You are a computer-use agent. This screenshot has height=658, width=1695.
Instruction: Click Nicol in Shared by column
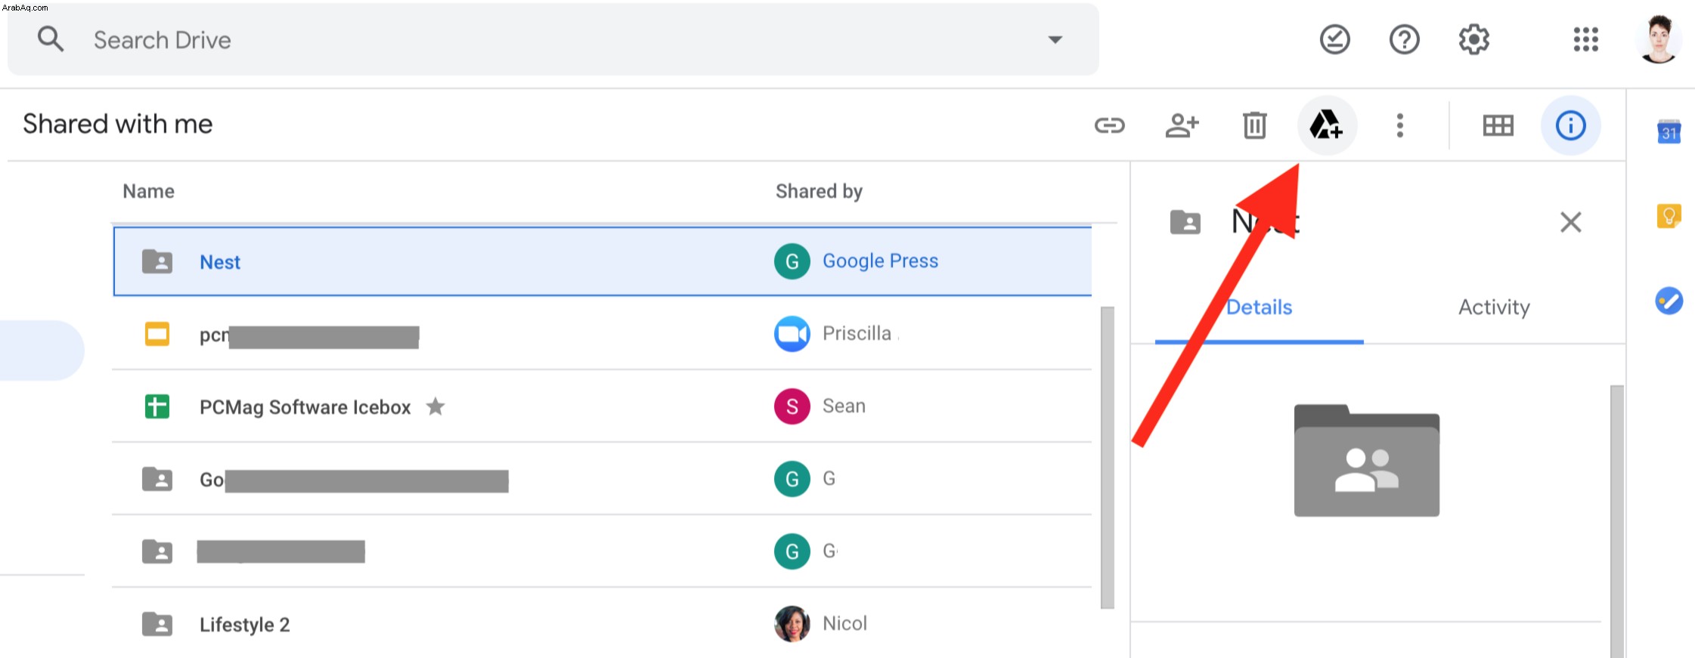click(845, 623)
